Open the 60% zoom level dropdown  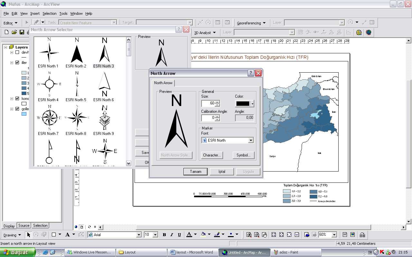[x=334, y=235]
